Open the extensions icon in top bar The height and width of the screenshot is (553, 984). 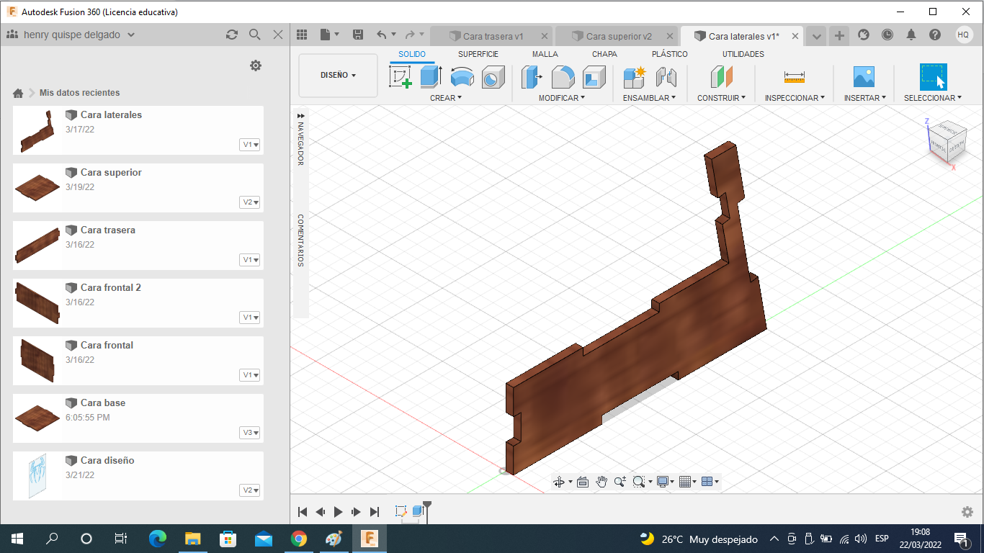(864, 35)
